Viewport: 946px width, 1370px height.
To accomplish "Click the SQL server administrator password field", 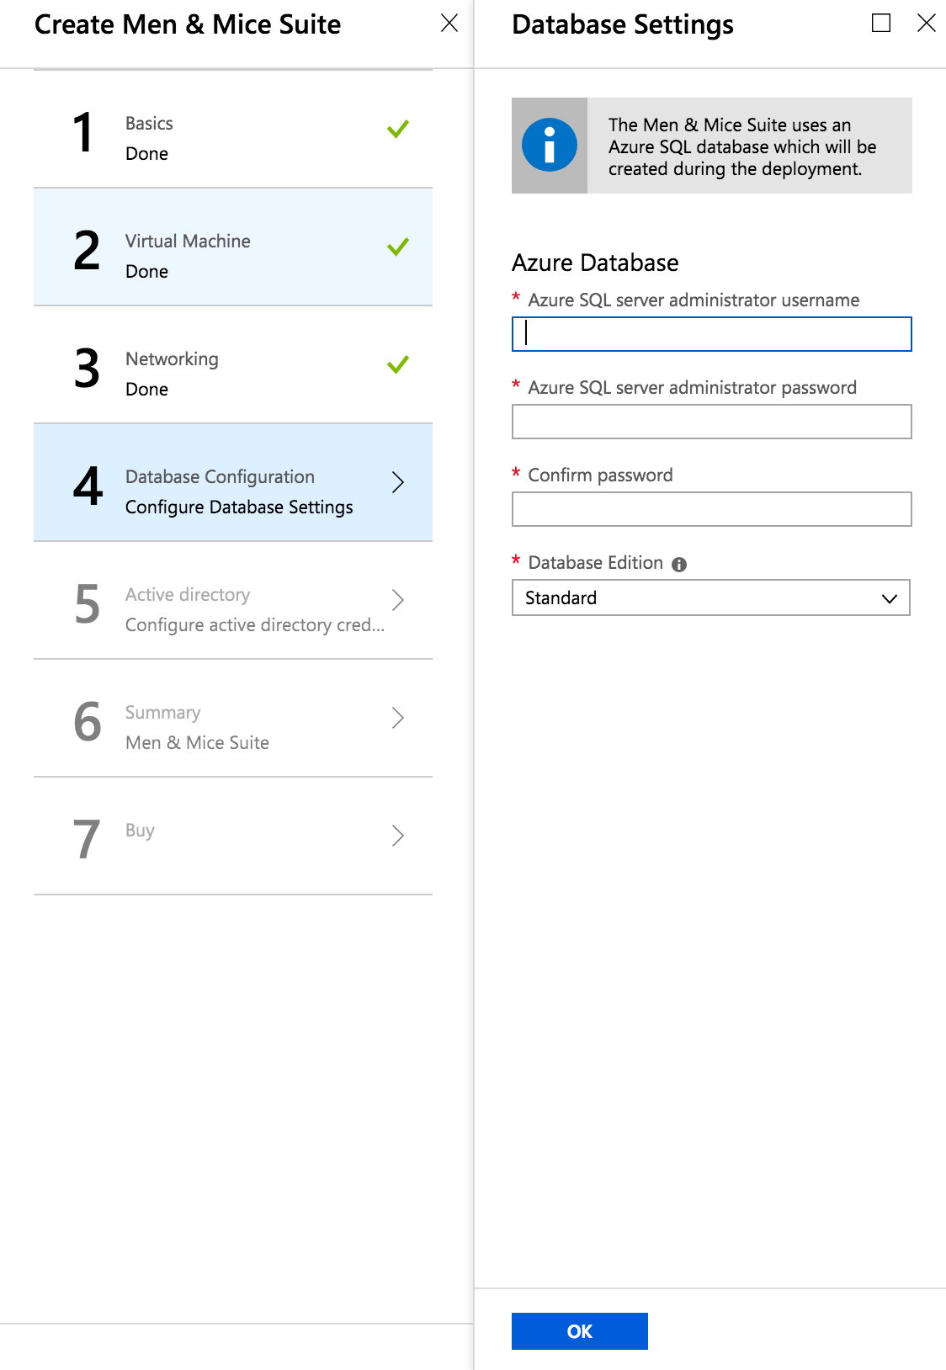I will [x=711, y=422].
